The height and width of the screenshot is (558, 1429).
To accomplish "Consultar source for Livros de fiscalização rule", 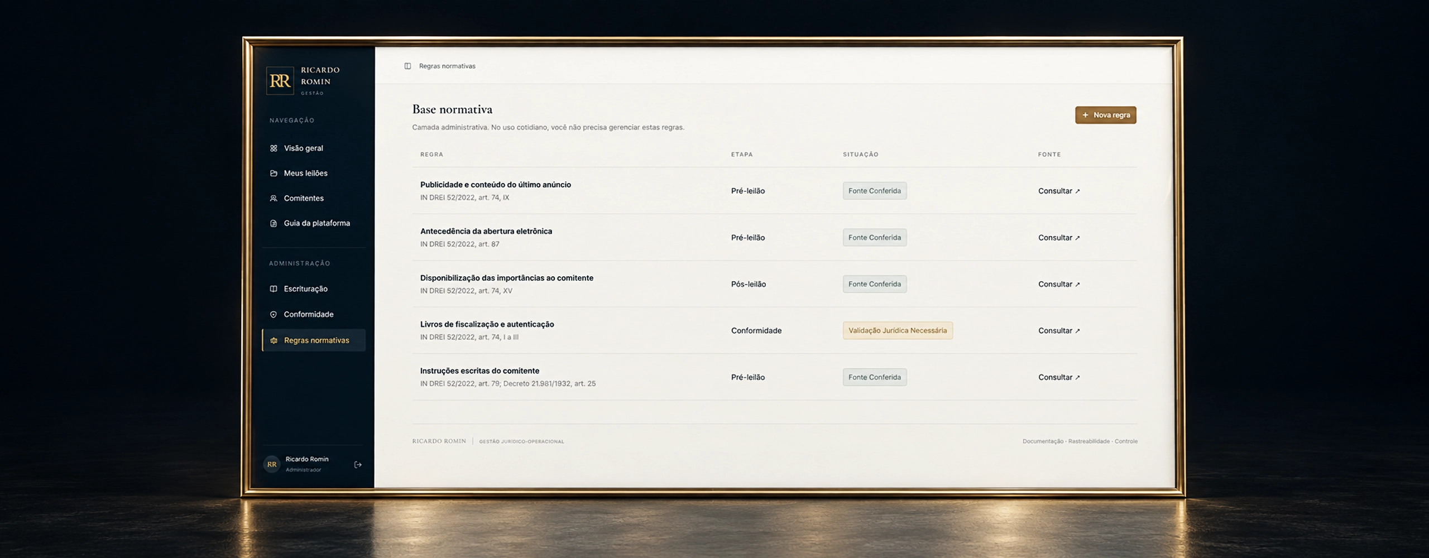I will 1059,330.
